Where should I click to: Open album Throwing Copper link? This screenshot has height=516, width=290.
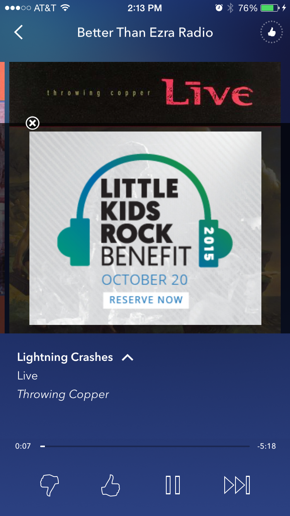(63, 395)
